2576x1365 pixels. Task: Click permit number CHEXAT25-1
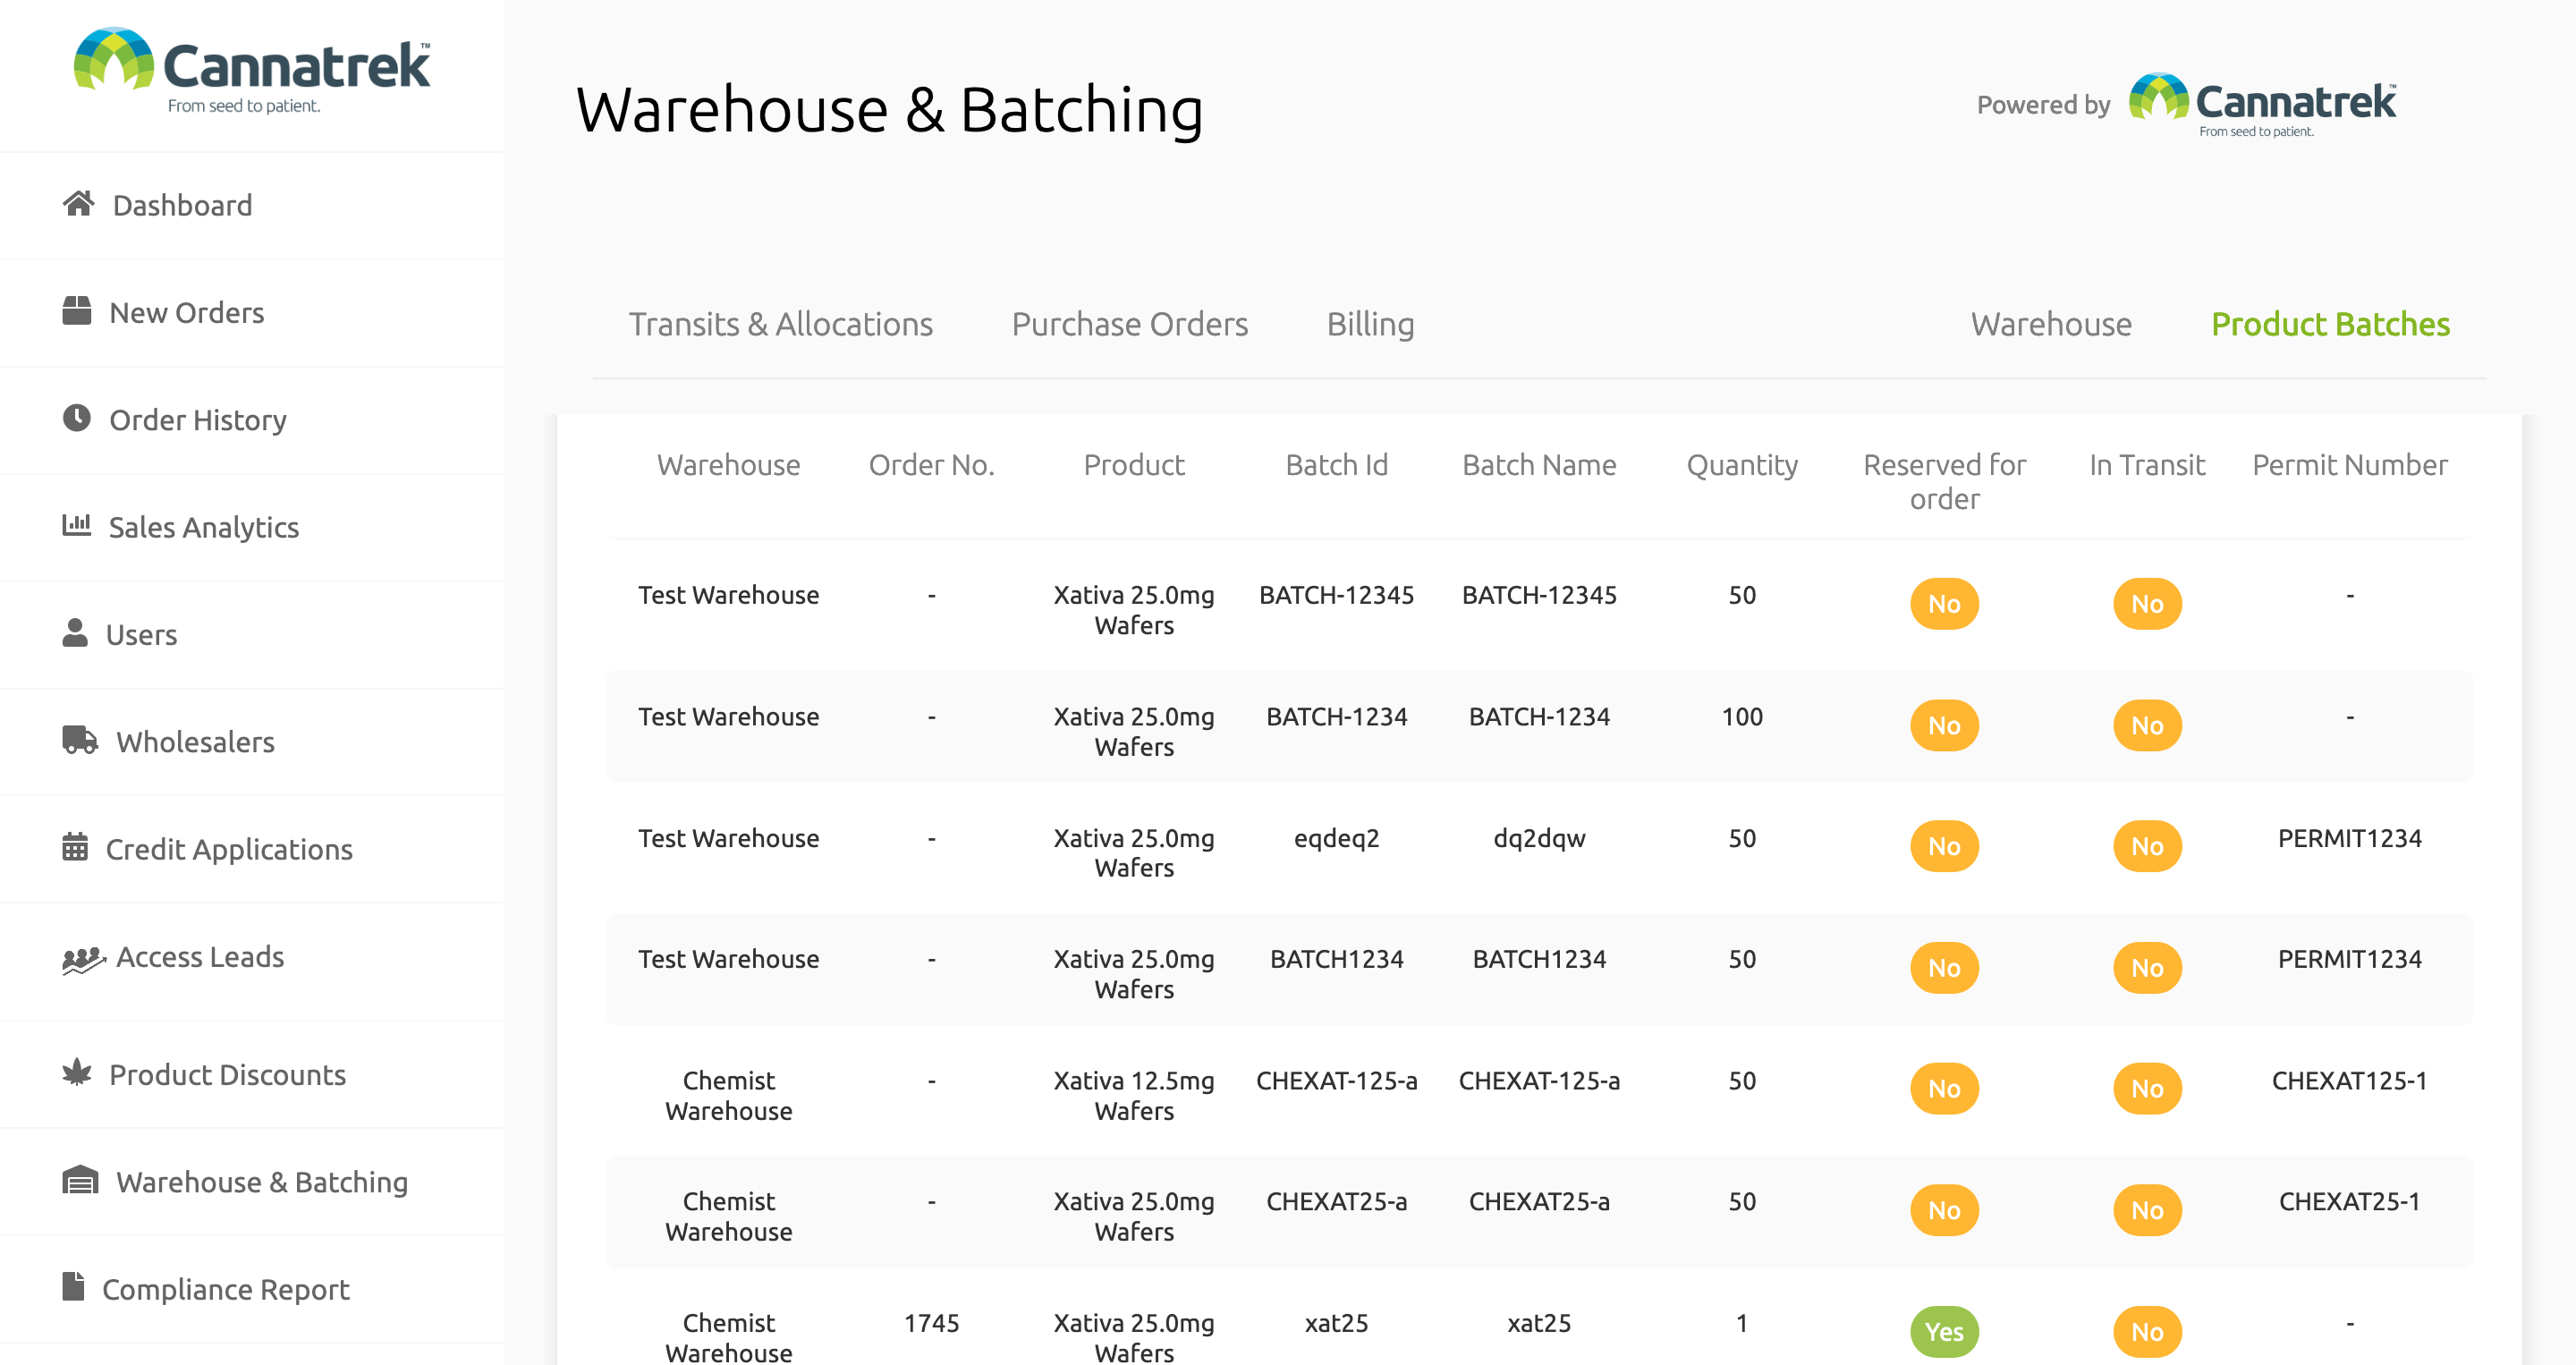click(2350, 1202)
